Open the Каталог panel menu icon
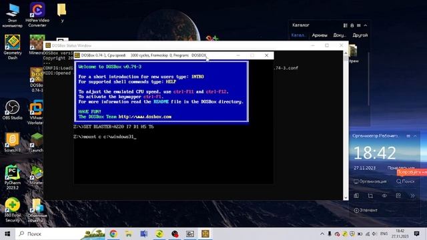Image resolution: width=427 pixels, height=240 pixels. [359, 25]
